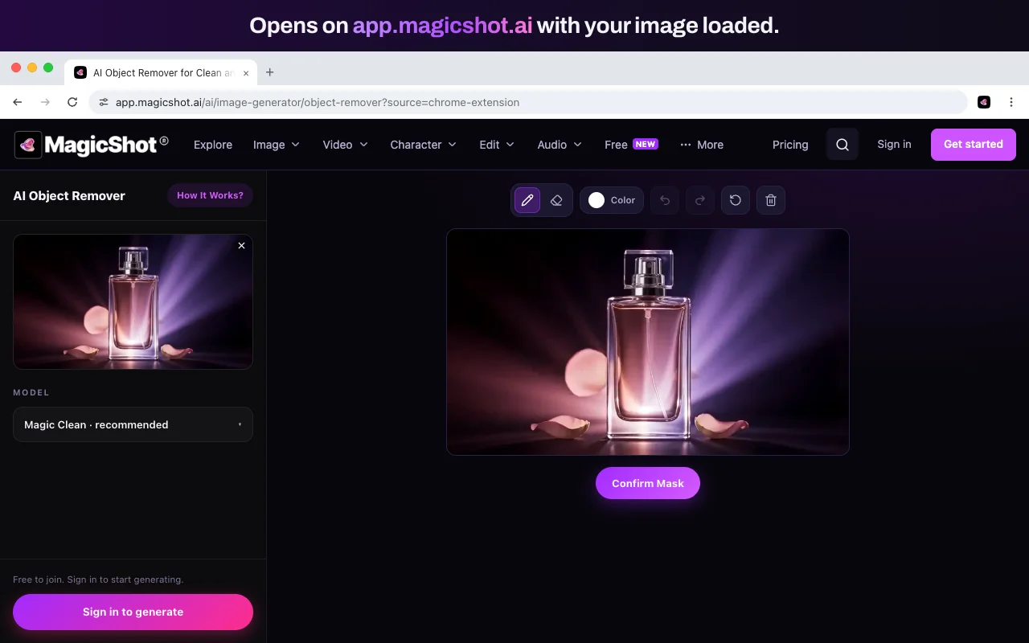Open the brush Color picker
This screenshot has height=643, width=1029.
612,200
